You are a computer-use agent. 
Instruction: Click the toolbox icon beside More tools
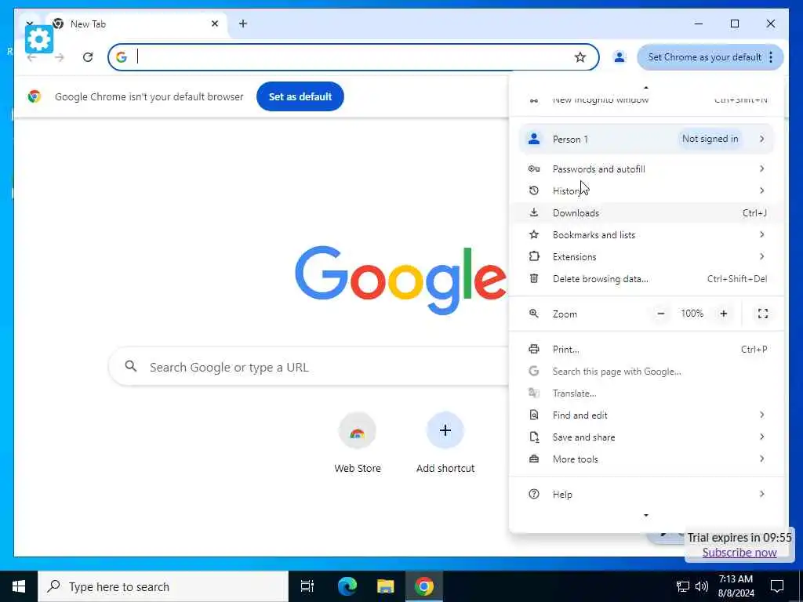[x=533, y=459]
